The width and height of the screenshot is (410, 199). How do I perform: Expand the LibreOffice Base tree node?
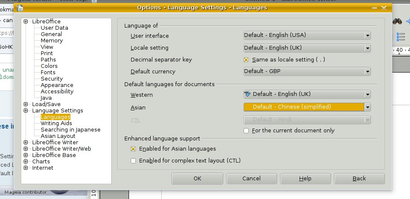(x=25, y=155)
